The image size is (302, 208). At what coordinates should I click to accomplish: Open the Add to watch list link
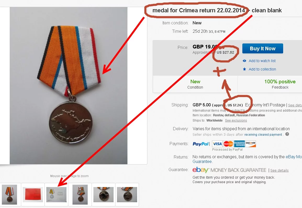click(262, 61)
